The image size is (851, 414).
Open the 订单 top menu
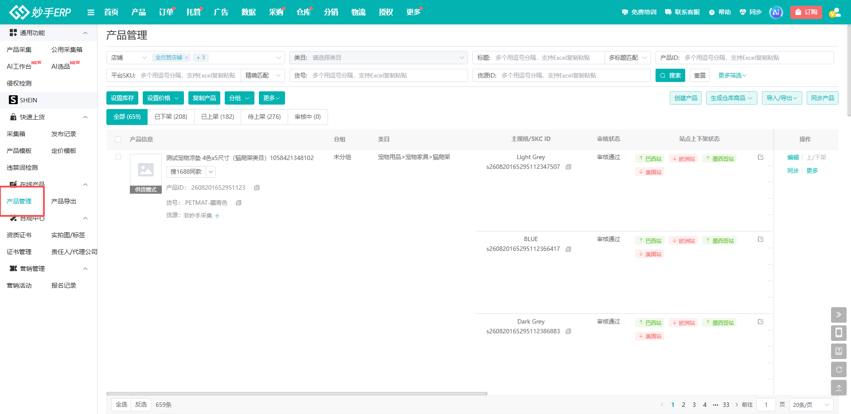click(166, 12)
